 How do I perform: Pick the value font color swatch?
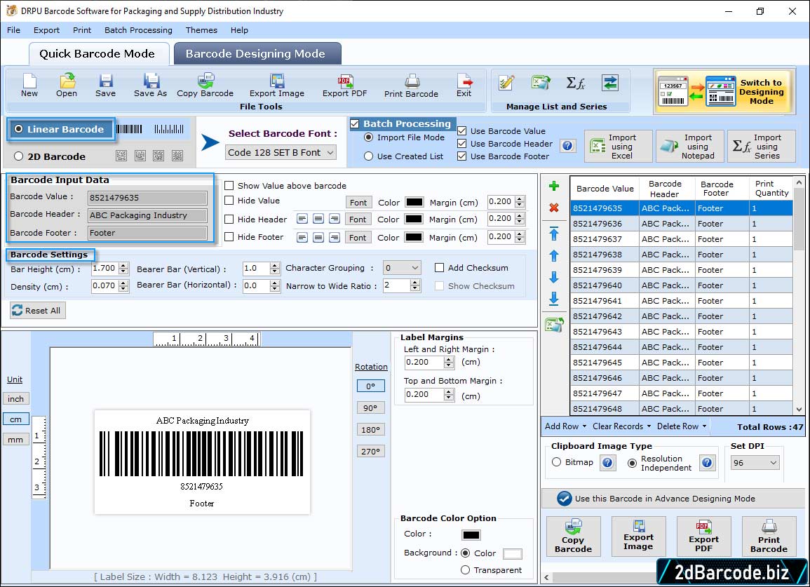point(414,202)
